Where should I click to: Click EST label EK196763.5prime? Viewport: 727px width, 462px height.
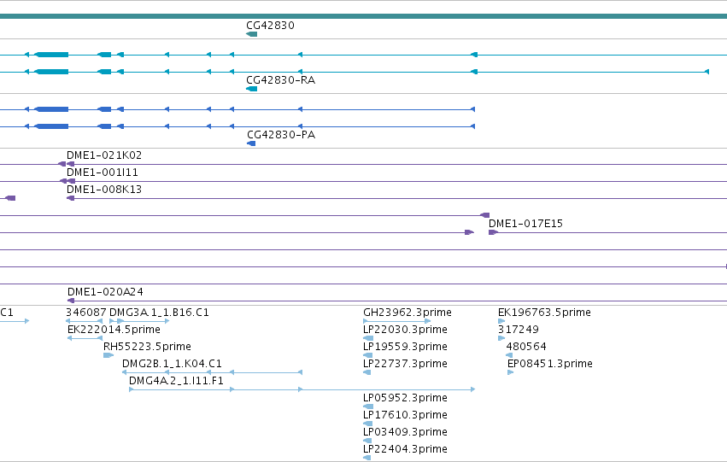click(x=544, y=313)
